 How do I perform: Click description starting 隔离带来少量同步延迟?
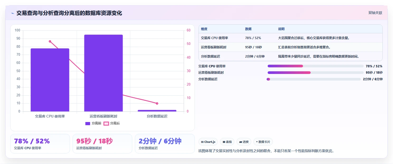coord(319,57)
